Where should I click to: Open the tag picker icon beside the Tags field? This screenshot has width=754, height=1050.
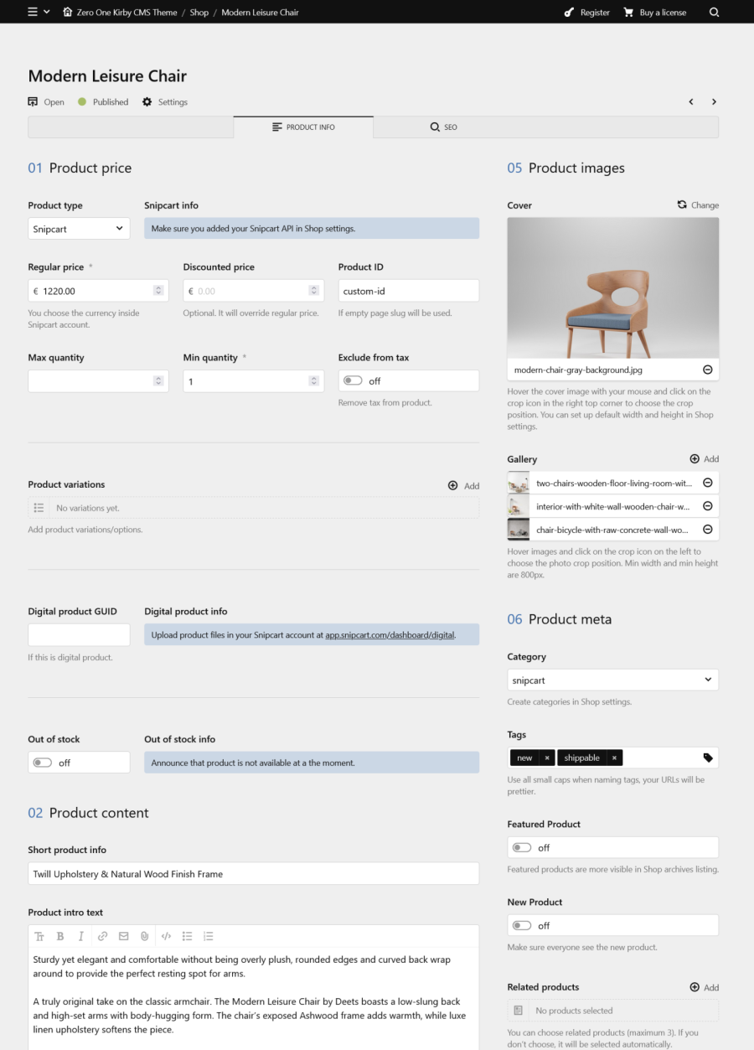point(708,757)
